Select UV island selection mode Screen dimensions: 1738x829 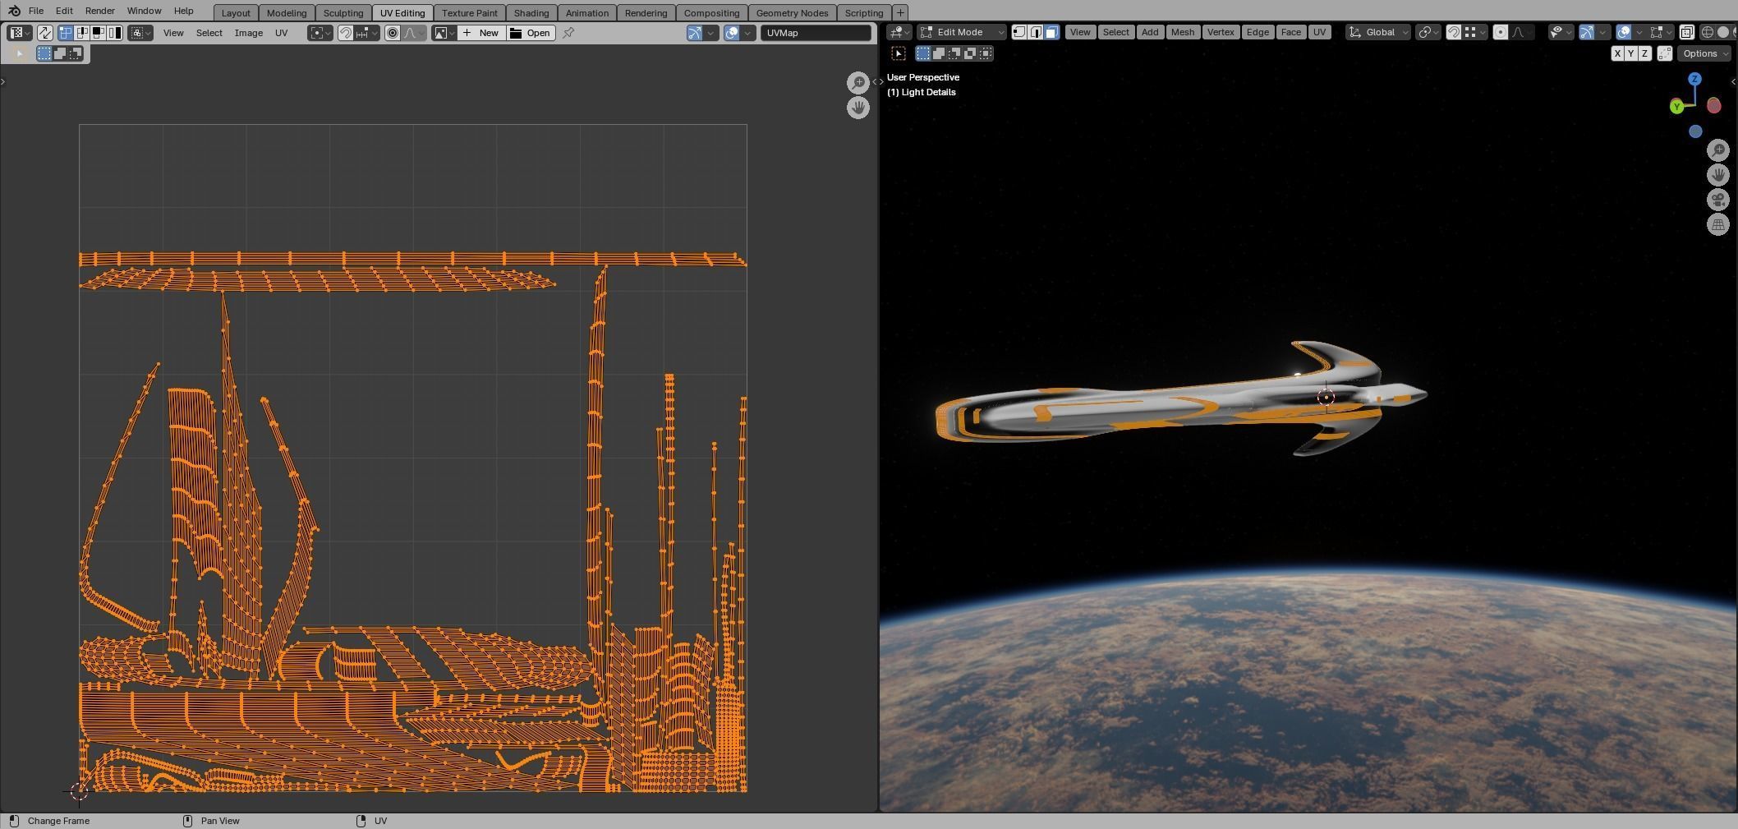[114, 33]
